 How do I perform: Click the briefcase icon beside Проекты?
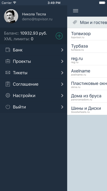(x=8, y=61)
